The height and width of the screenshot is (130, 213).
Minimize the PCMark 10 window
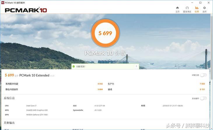point(192,3)
